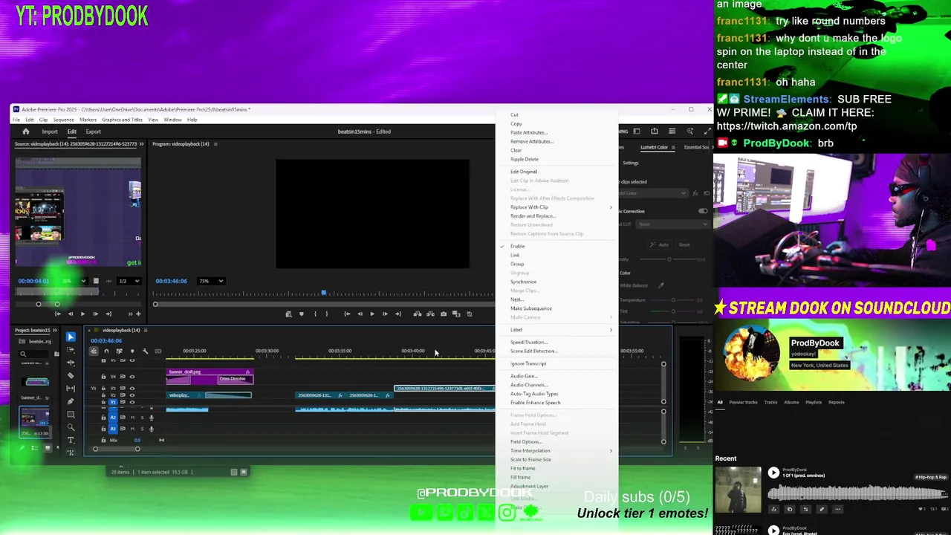The height and width of the screenshot is (535, 951).
Task: Toggle timeline Snap magnet icon
Action: (x=106, y=351)
